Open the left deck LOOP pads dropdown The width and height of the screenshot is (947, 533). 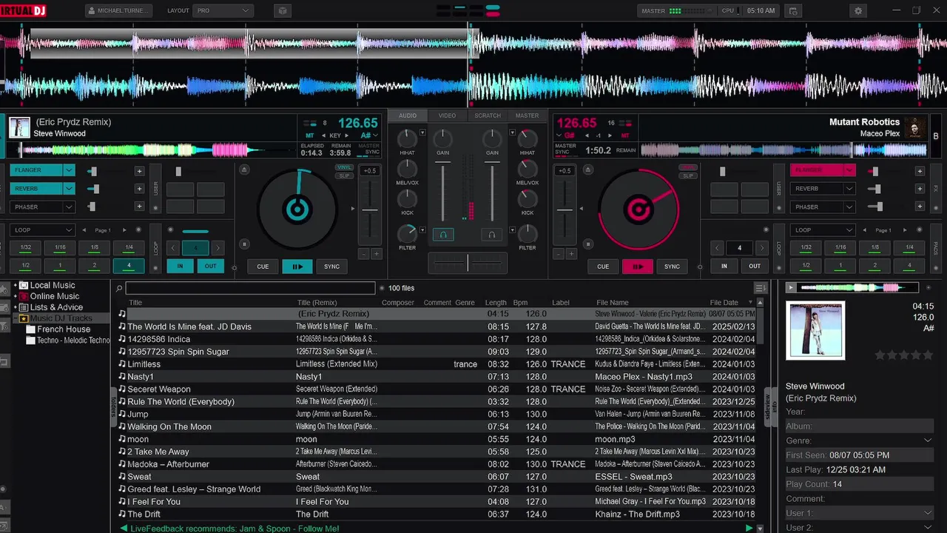pos(42,230)
